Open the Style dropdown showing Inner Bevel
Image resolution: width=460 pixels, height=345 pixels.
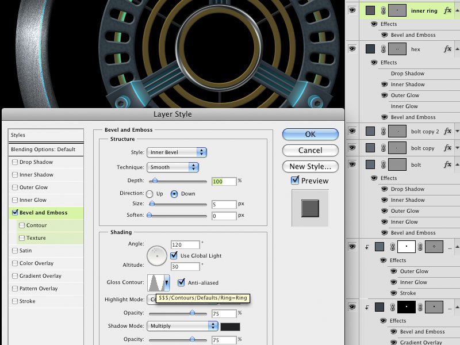pos(177,152)
